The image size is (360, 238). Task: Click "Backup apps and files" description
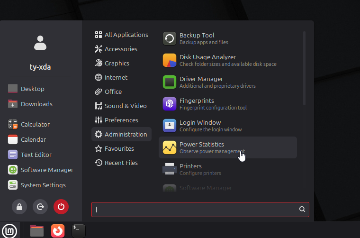(204, 42)
